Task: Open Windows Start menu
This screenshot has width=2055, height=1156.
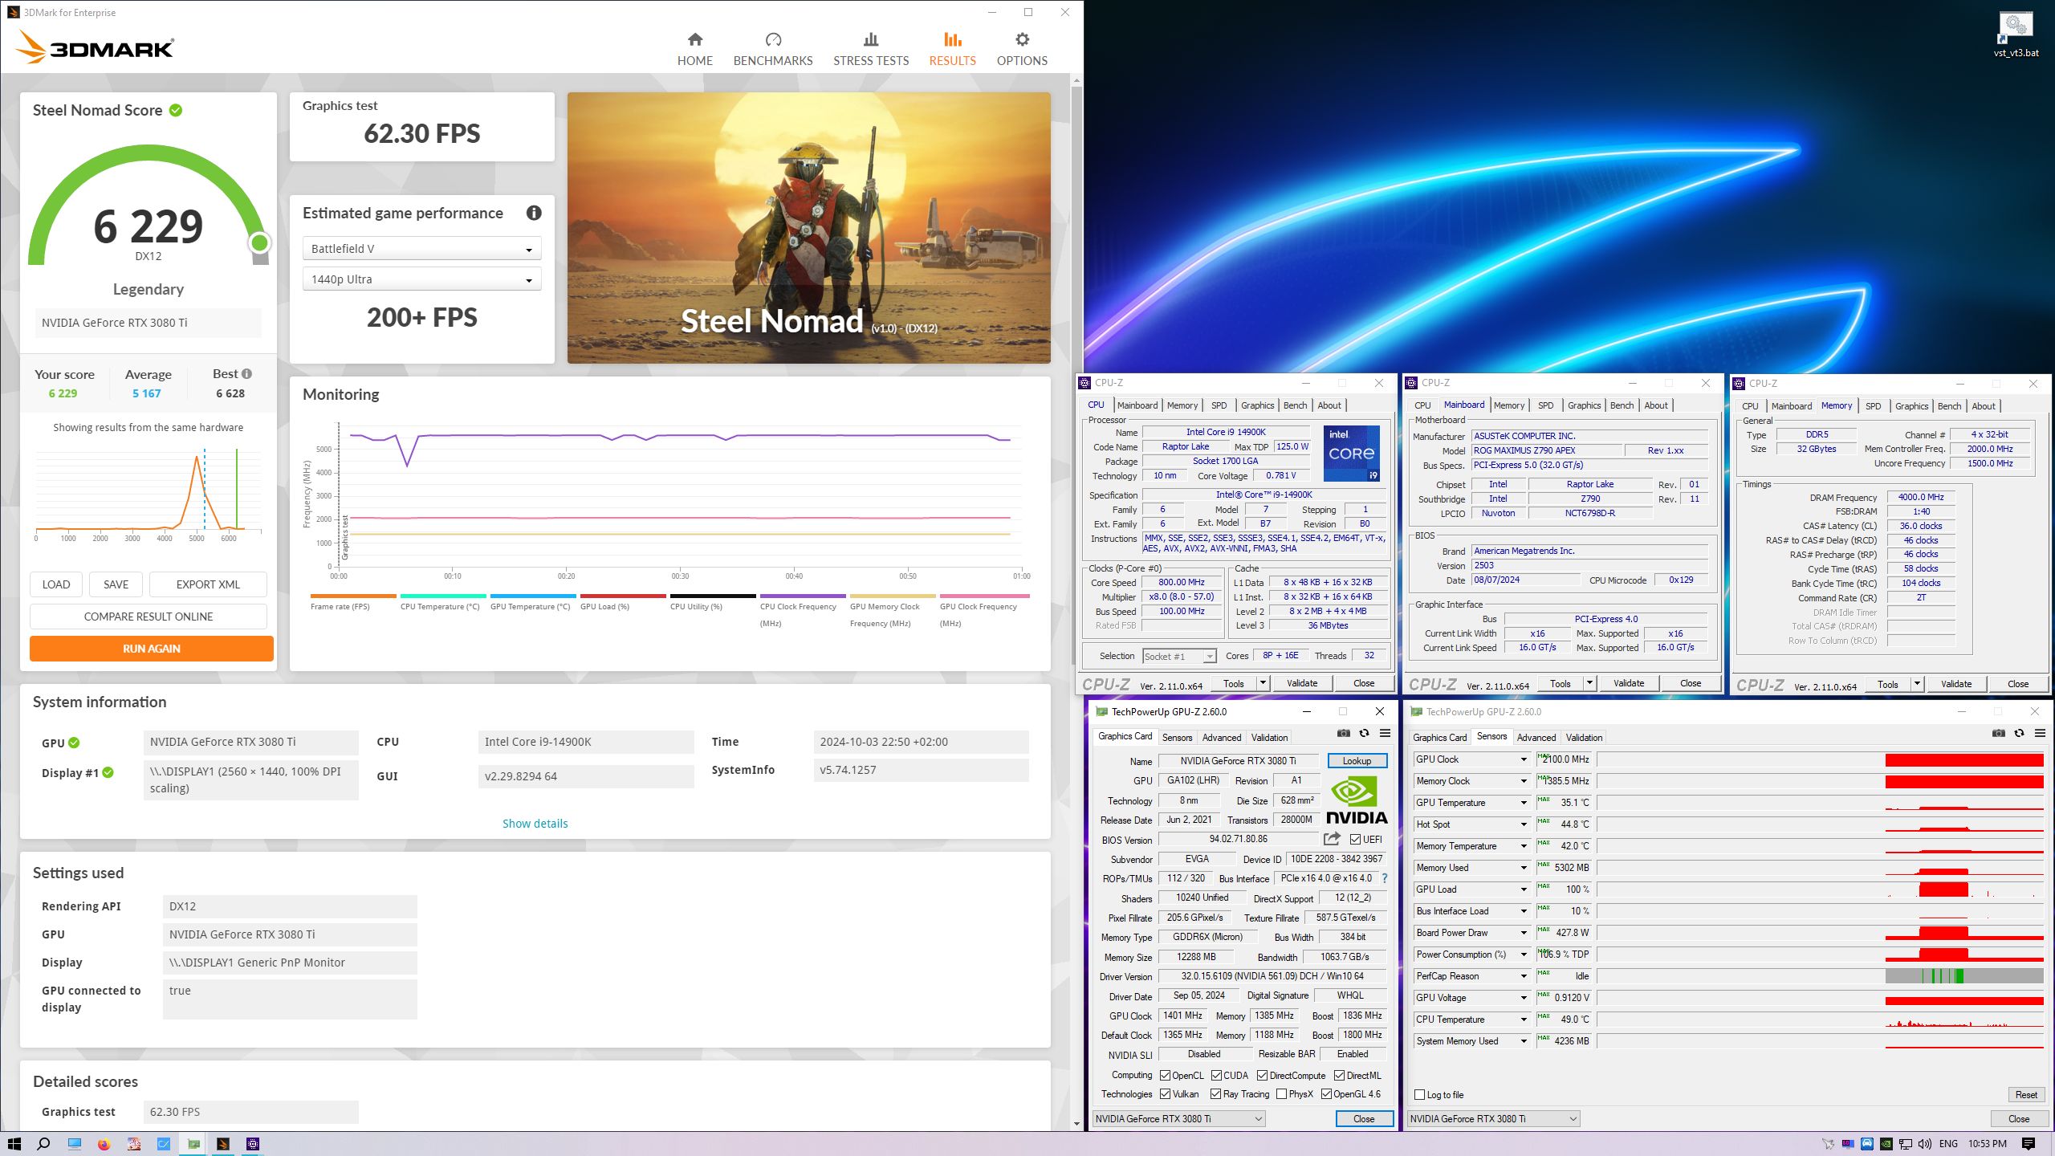Action: pyautogui.click(x=14, y=1144)
